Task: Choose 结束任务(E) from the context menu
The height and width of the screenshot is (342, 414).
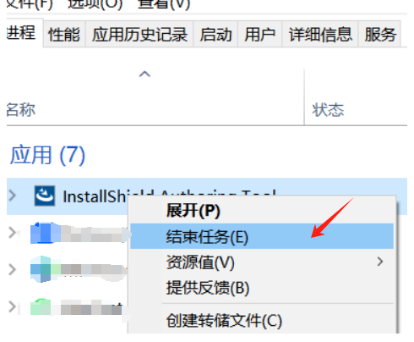Action: 262,236
